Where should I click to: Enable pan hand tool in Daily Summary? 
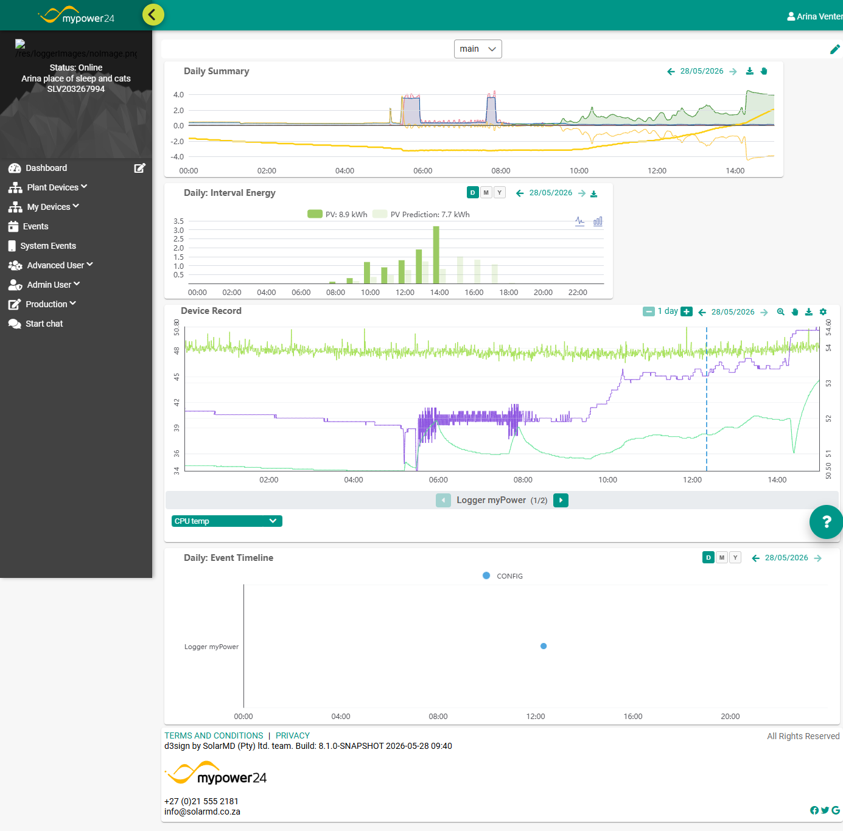[764, 71]
